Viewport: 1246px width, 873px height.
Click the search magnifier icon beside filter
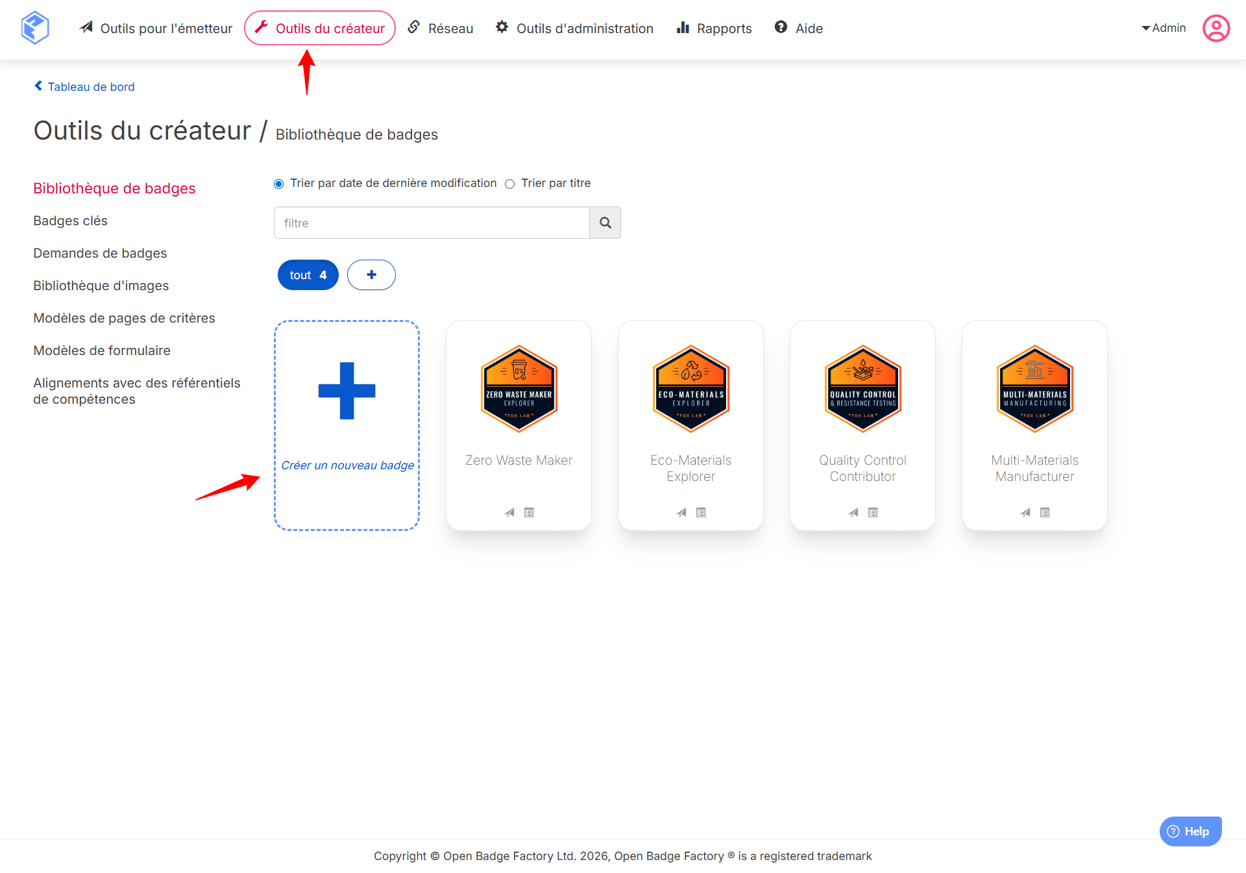tap(605, 223)
